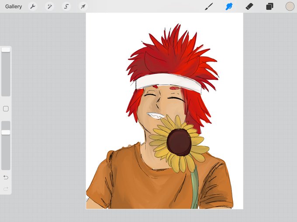Screen dimensions: 297x222
Task: Undo the last stroke
Action: [x=6, y=177]
